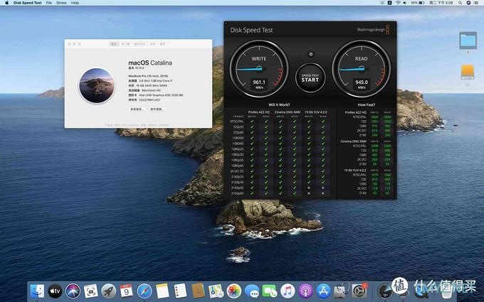
Task: Switch to Support tab in About This Mac
Action: click(152, 44)
